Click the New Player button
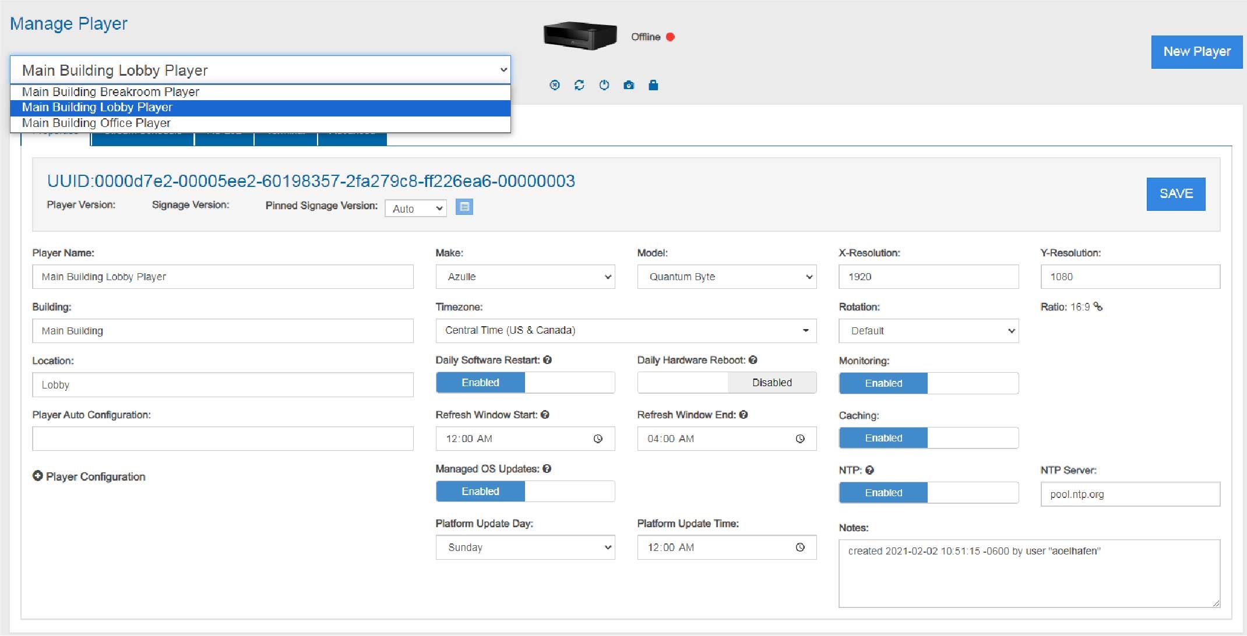This screenshot has width=1247, height=636. click(x=1196, y=52)
